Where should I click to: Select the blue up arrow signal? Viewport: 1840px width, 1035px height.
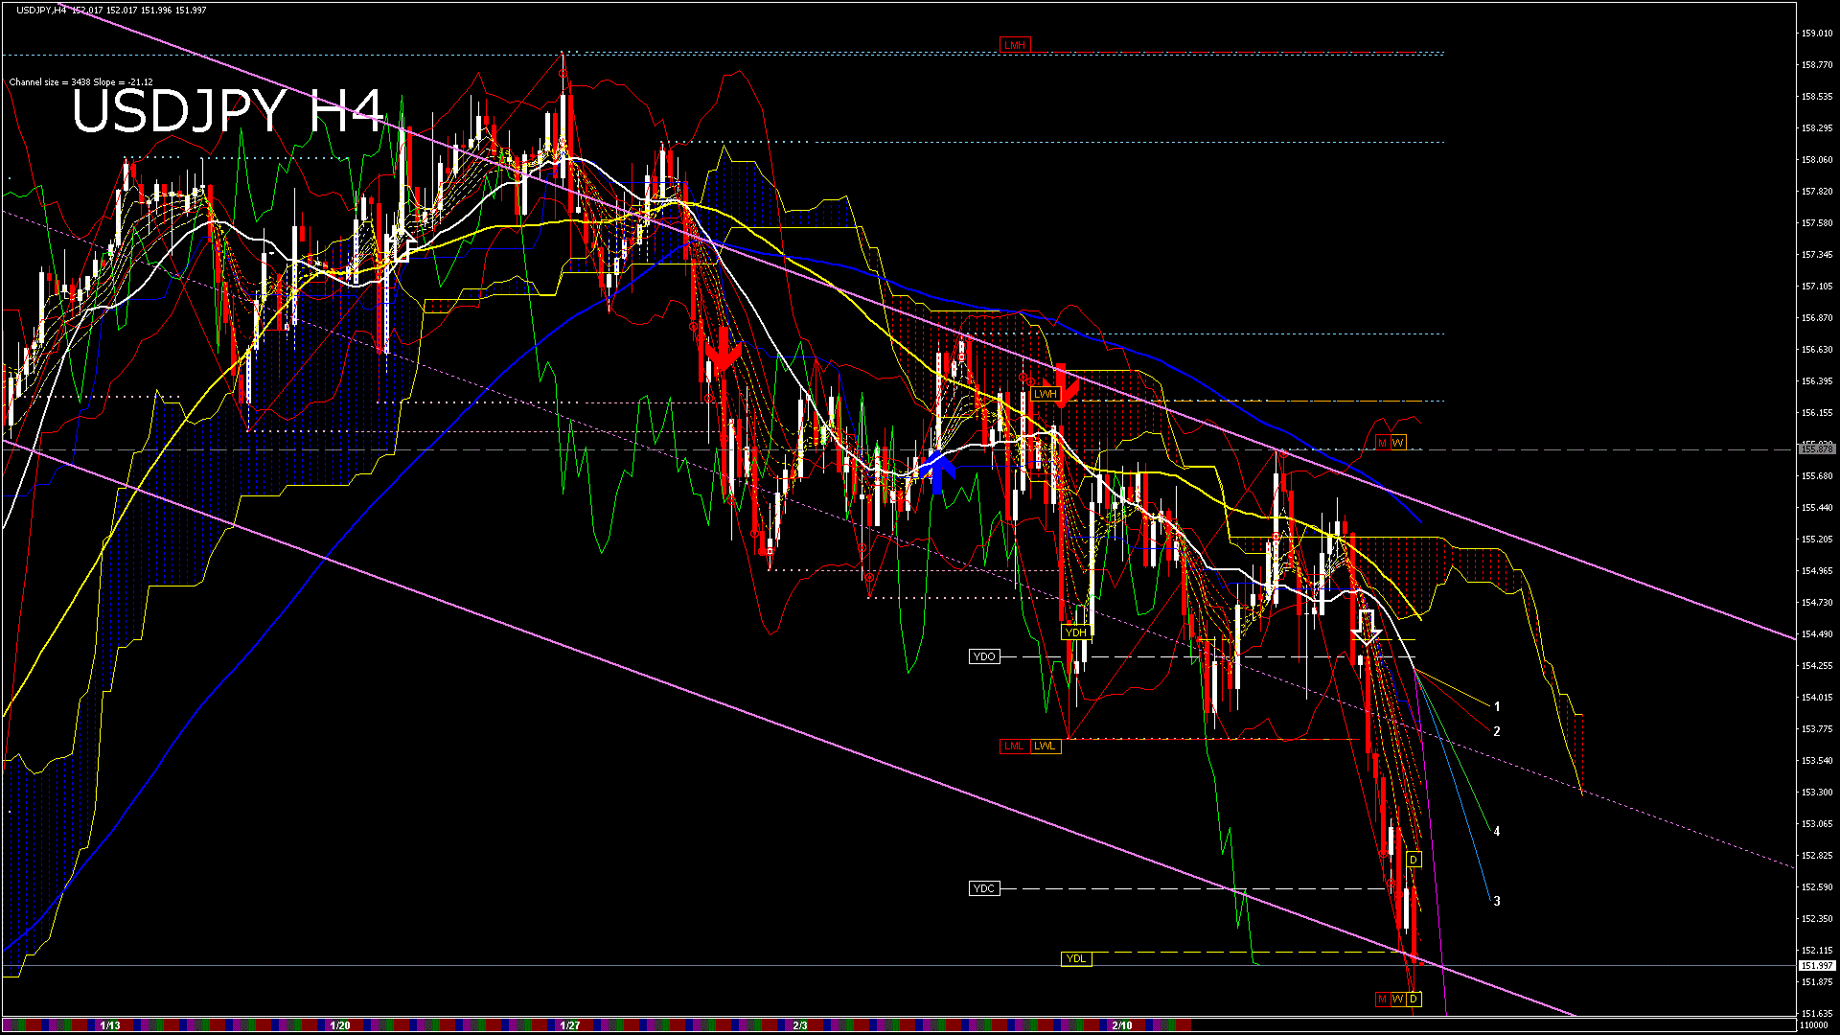coord(939,473)
